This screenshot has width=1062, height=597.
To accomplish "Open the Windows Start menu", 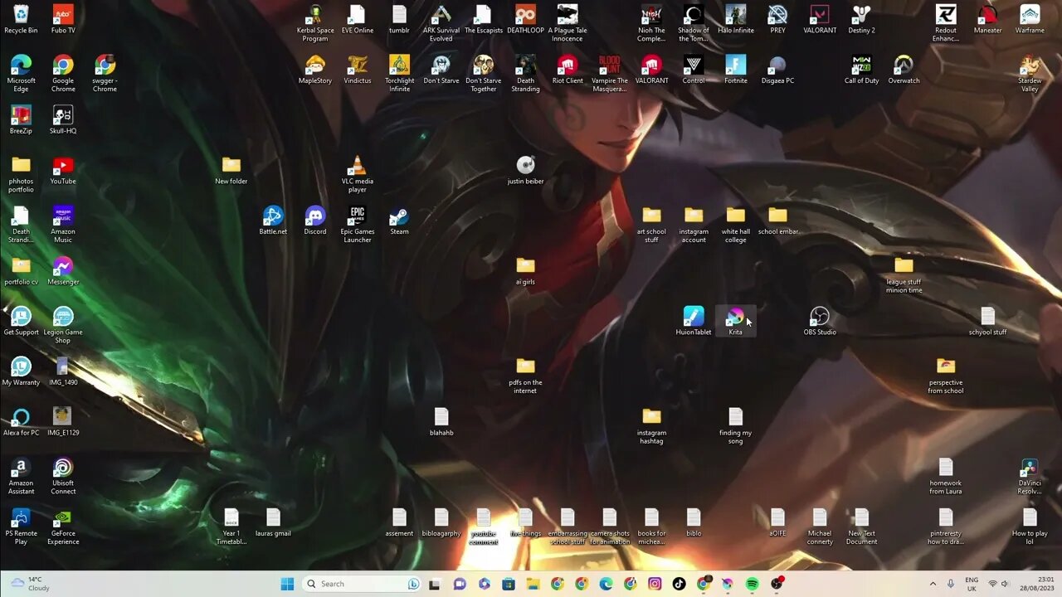I will point(287,584).
